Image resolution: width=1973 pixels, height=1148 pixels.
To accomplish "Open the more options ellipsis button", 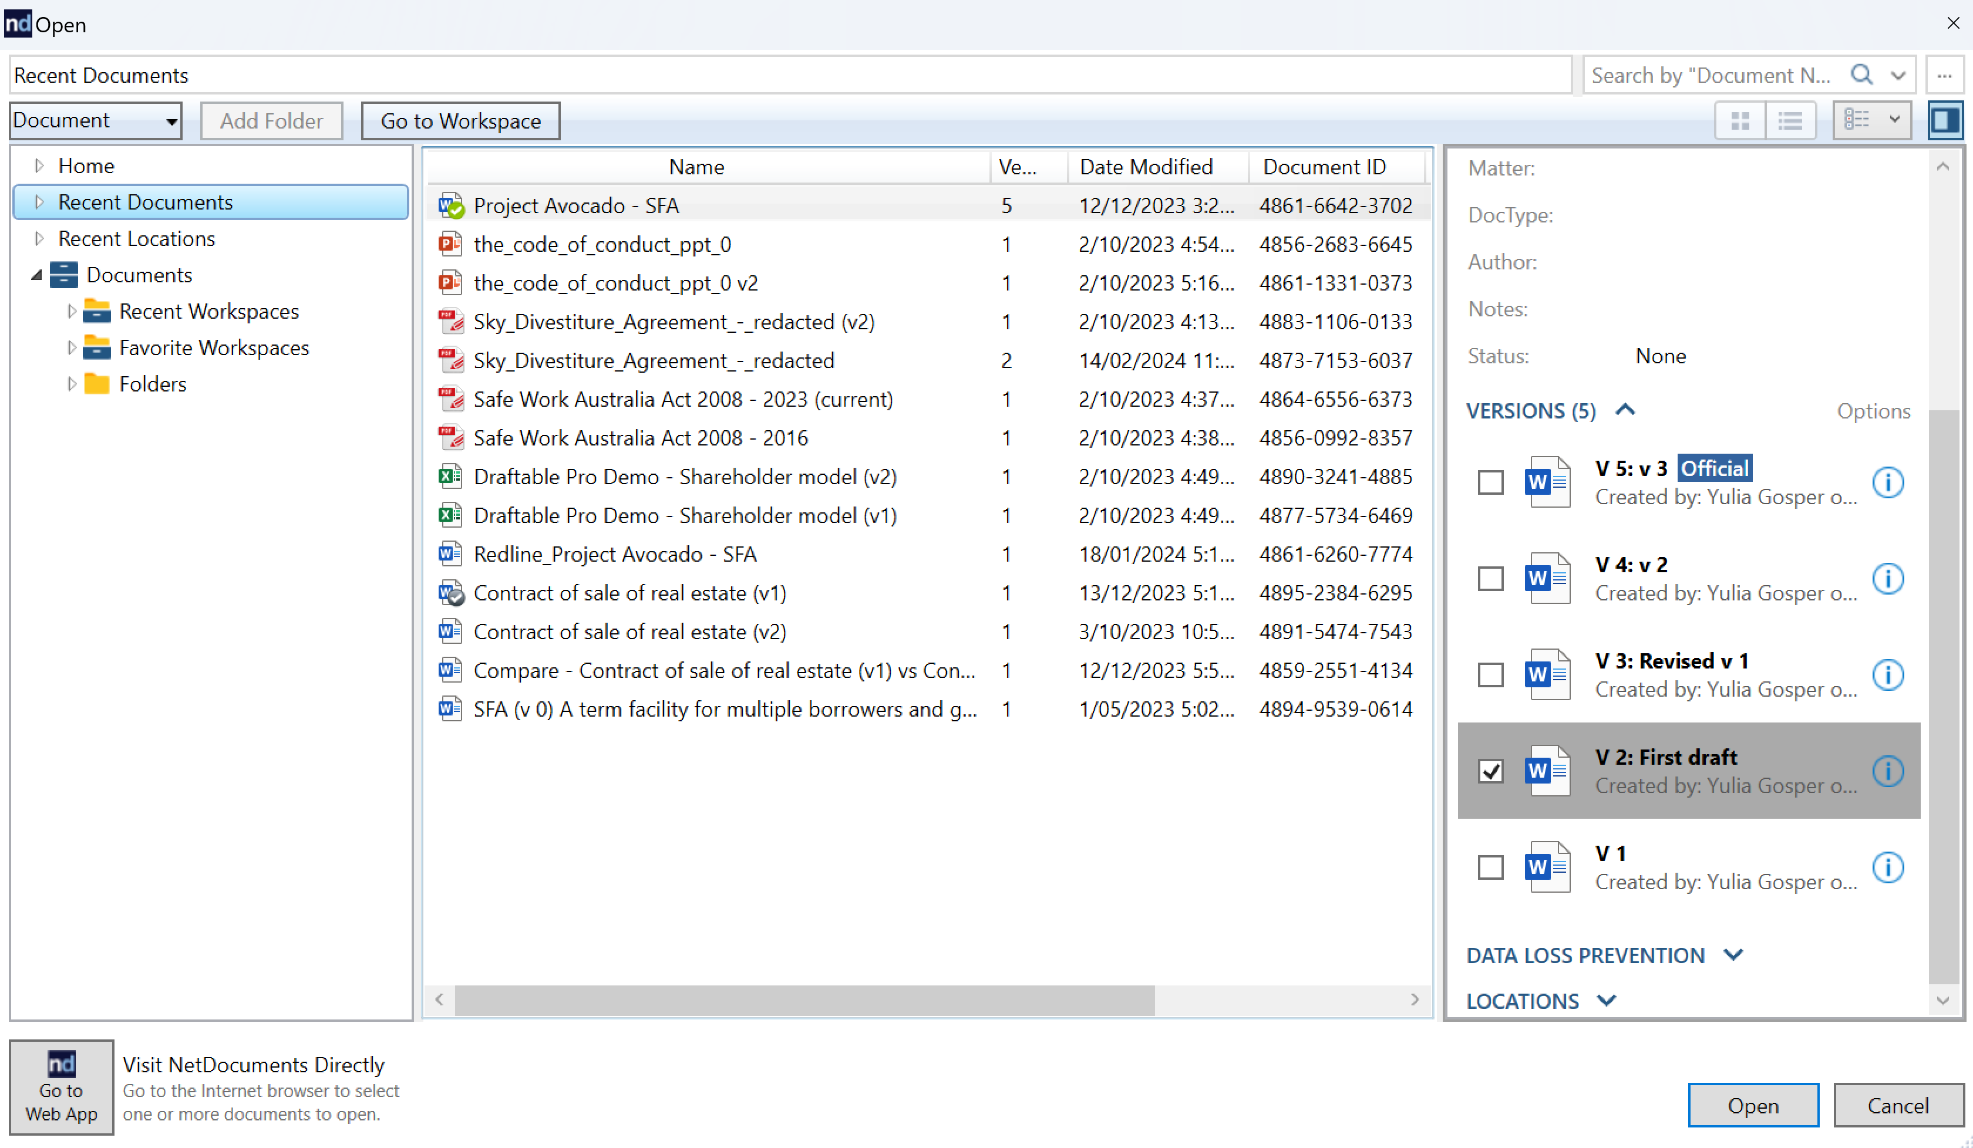I will coord(1945,75).
